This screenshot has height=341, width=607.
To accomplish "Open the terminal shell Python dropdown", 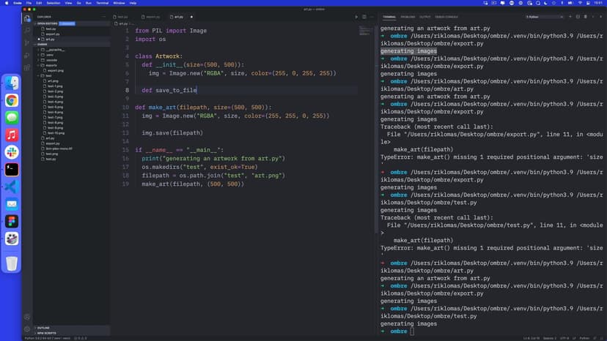I will pyautogui.click(x=544, y=16).
